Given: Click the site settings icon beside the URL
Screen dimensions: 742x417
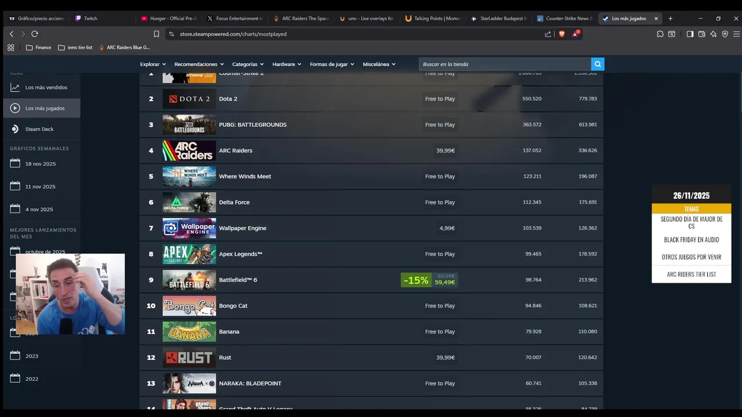Looking at the screenshot, I should (171, 34).
